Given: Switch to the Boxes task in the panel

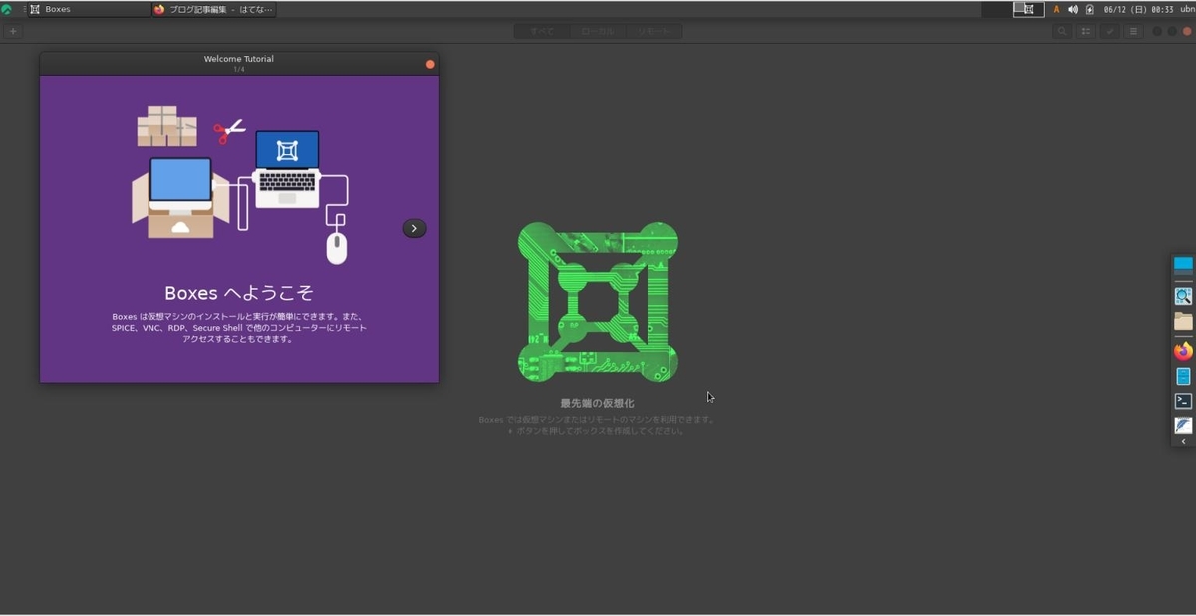Looking at the screenshot, I should [x=88, y=9].
